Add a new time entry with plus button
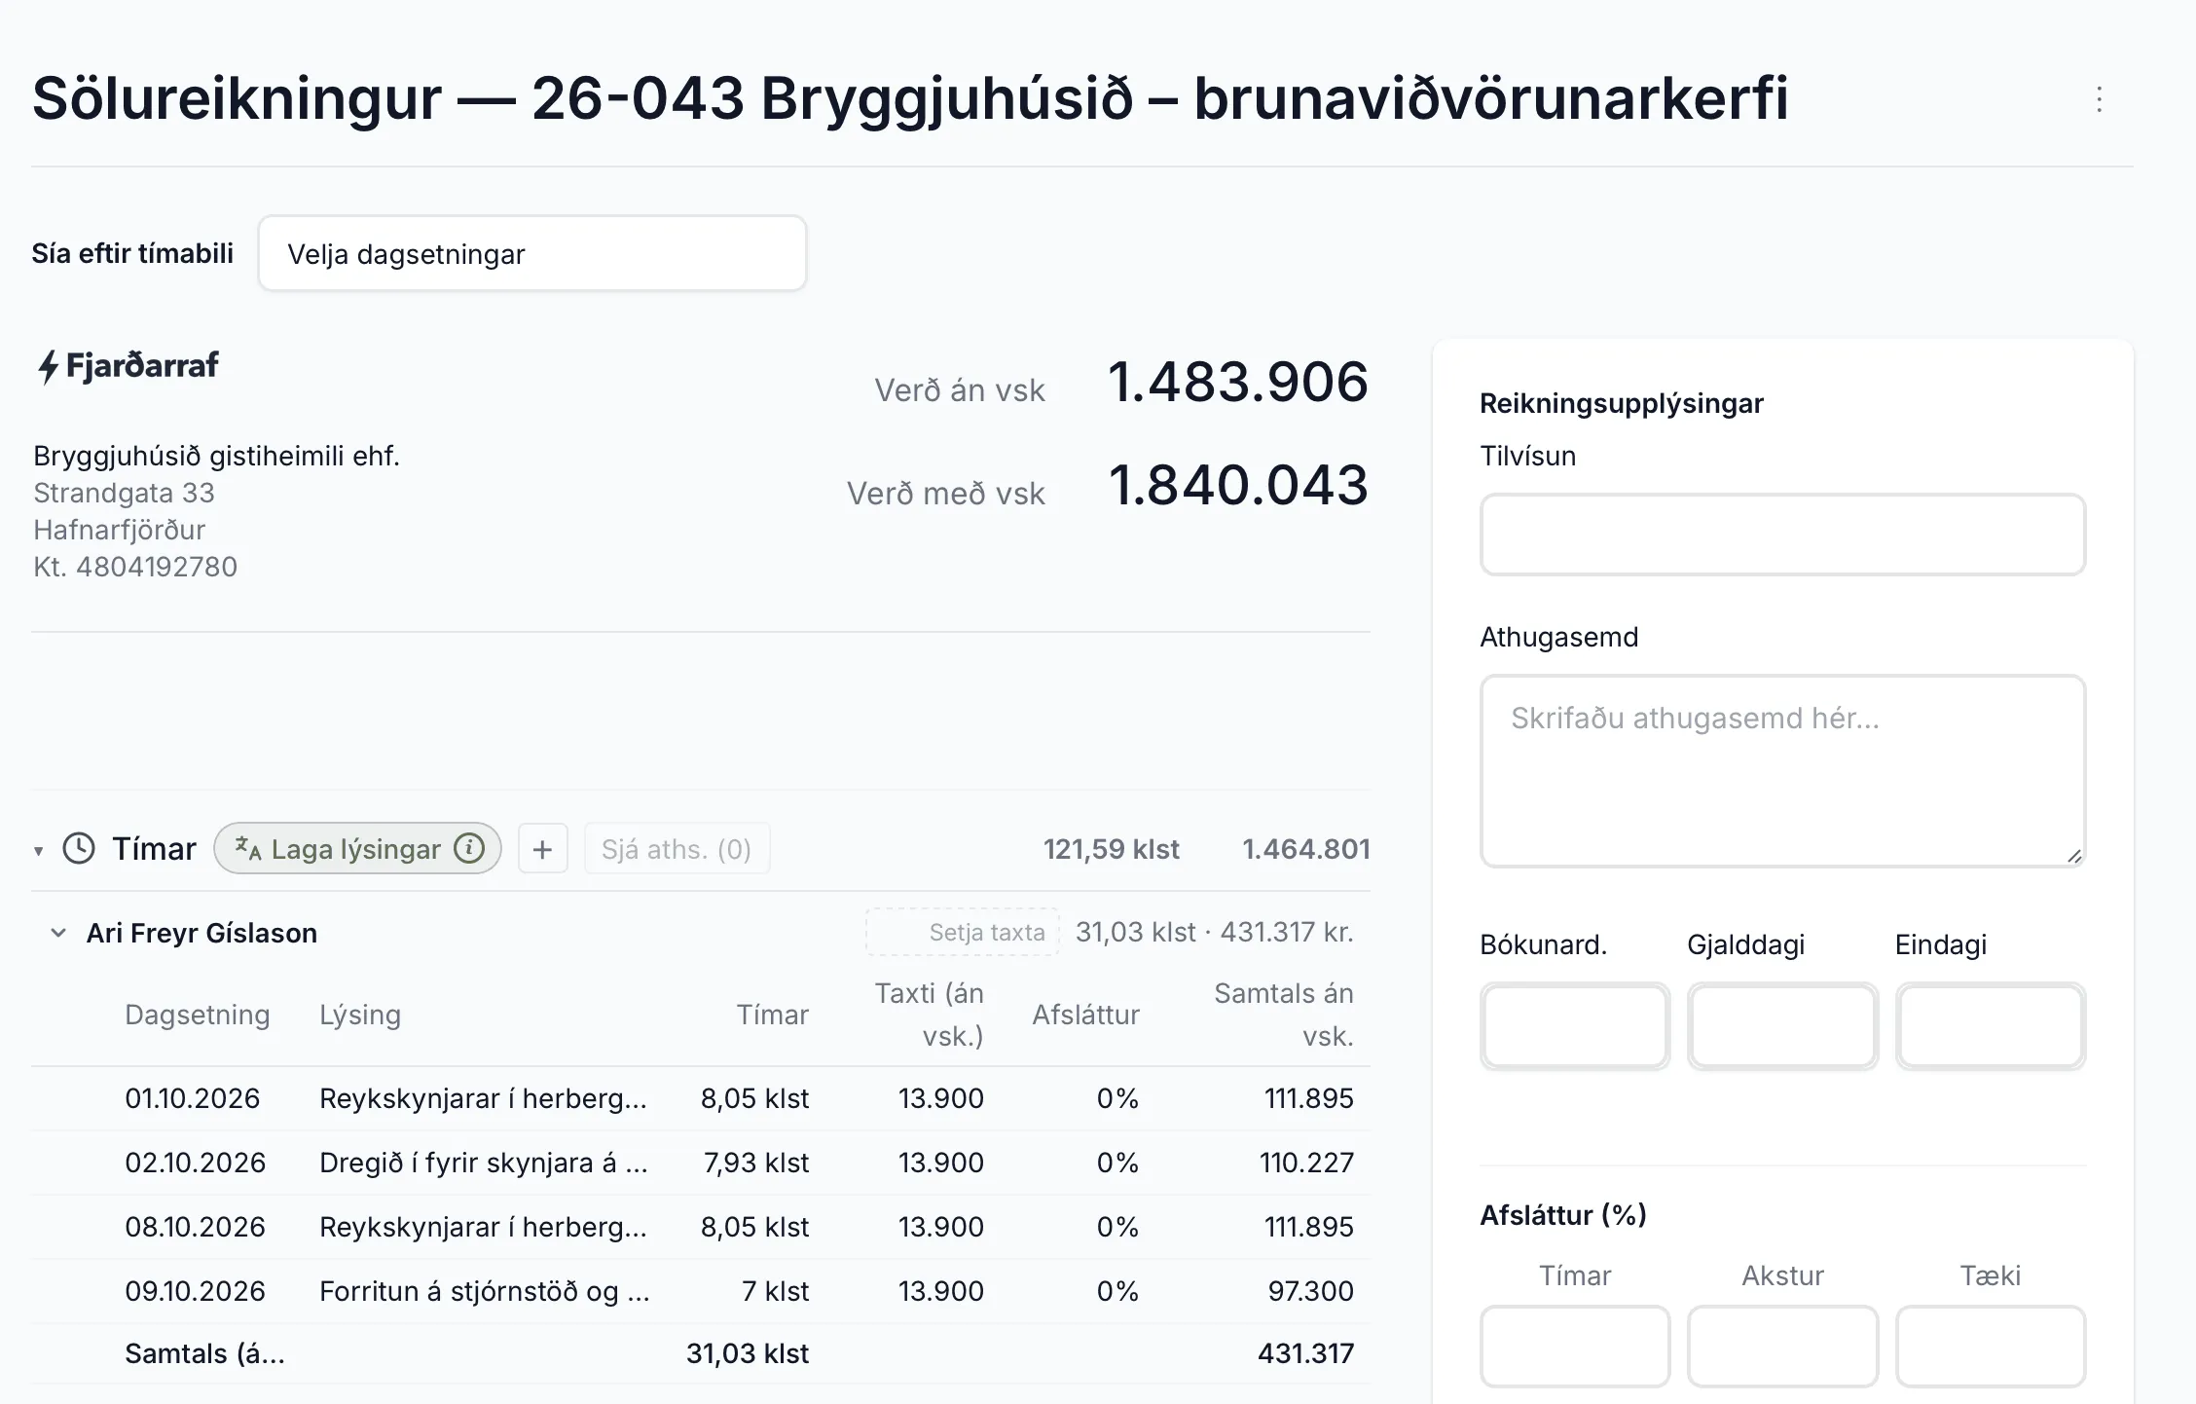Screen dimensions: 2196x1404 click(543, 849)
